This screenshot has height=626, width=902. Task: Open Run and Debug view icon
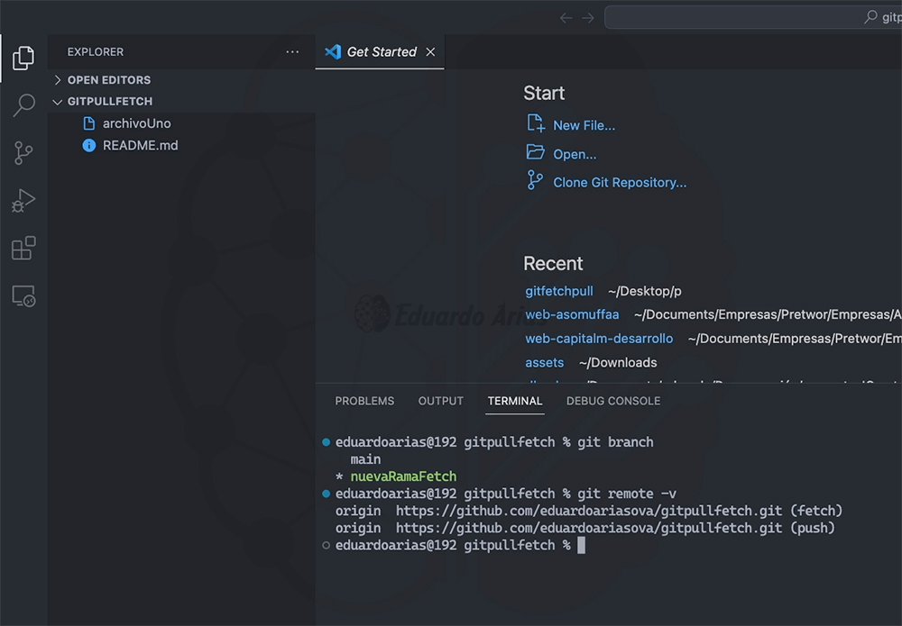click(23, 201)
